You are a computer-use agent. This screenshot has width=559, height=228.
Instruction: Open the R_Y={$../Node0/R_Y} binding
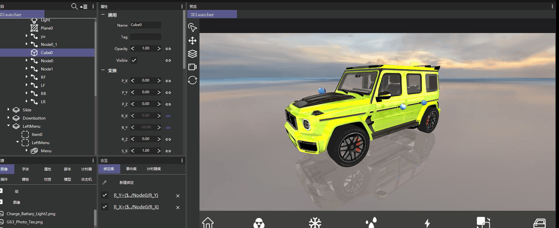point(136,195)
